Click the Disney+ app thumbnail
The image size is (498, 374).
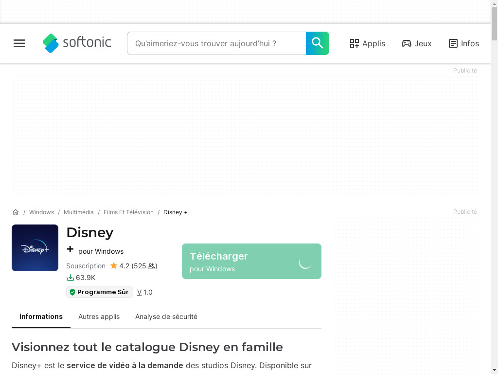35,248
